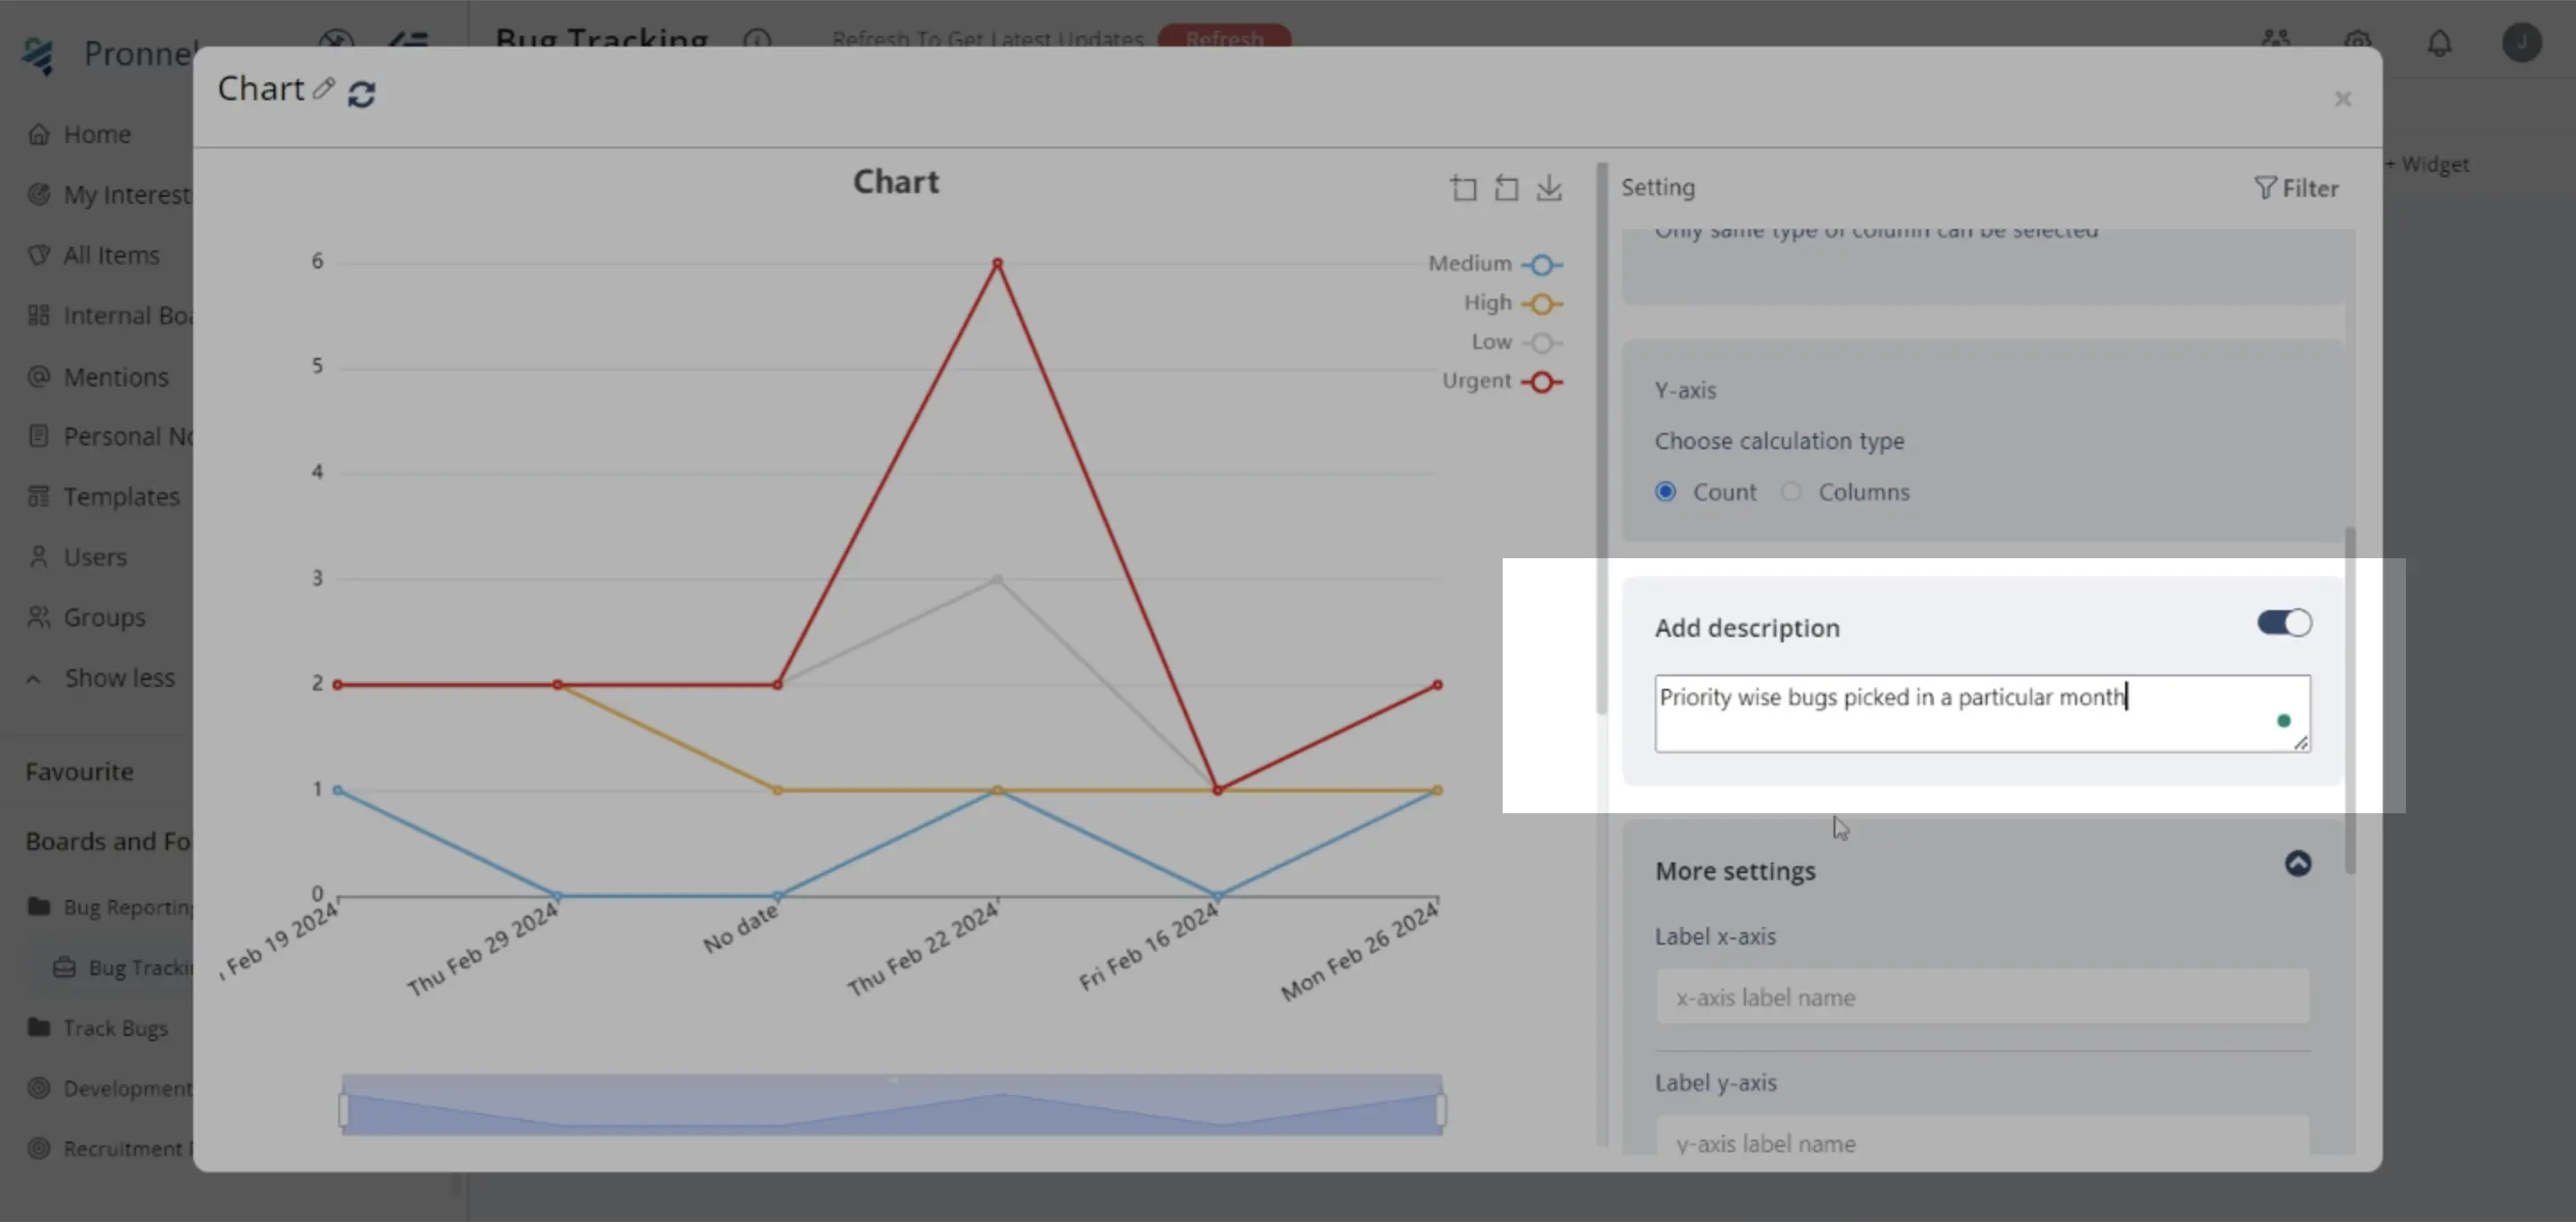Click the y-axis label name field
The width and height of the screenshot is (2576, 1222).
[x=1982, y=1137]
